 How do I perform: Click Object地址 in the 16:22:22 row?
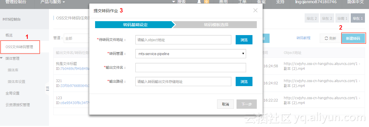pyautogui.click(x=322, y=100)
